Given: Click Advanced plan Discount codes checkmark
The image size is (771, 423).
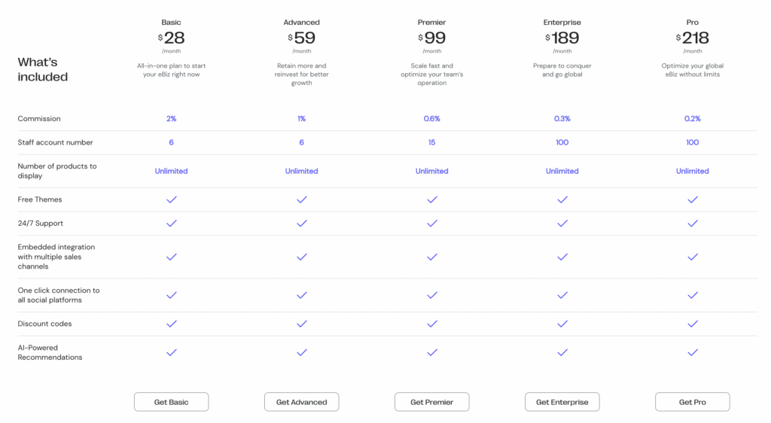Looking at the screenshot, I should coord(301,324).
